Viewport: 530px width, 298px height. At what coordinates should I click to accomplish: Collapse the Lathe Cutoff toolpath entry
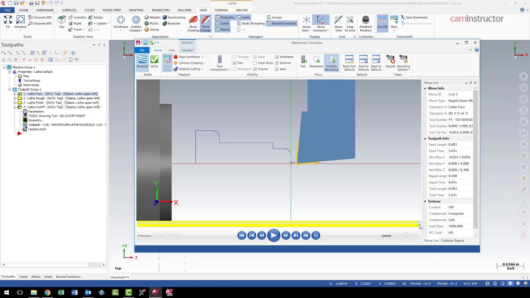pyautogui.click(x=14, y=107)
